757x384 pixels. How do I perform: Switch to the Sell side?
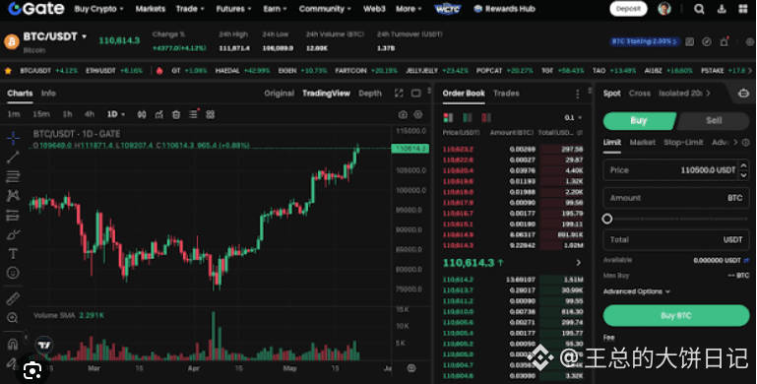(x=714, y=121)
